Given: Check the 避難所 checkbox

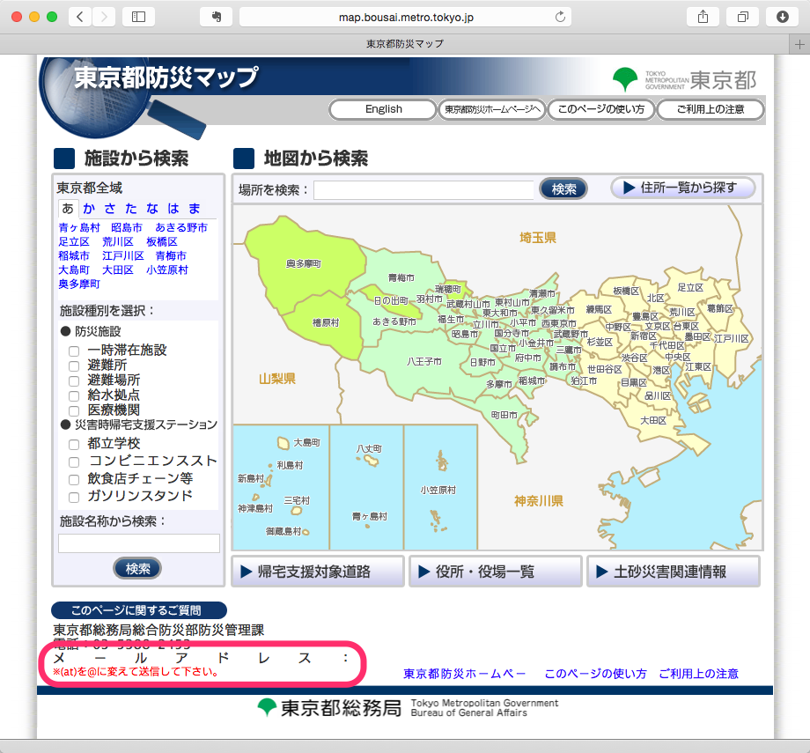Looking at the screenshot, I should (x=74, y=365).
